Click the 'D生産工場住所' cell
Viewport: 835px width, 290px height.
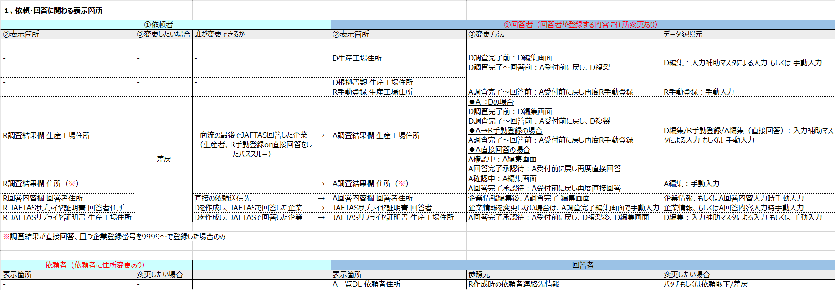357,58
